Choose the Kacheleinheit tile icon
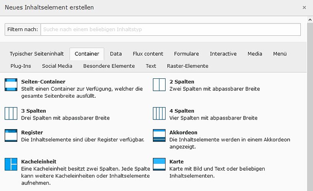 coord(11,164)
